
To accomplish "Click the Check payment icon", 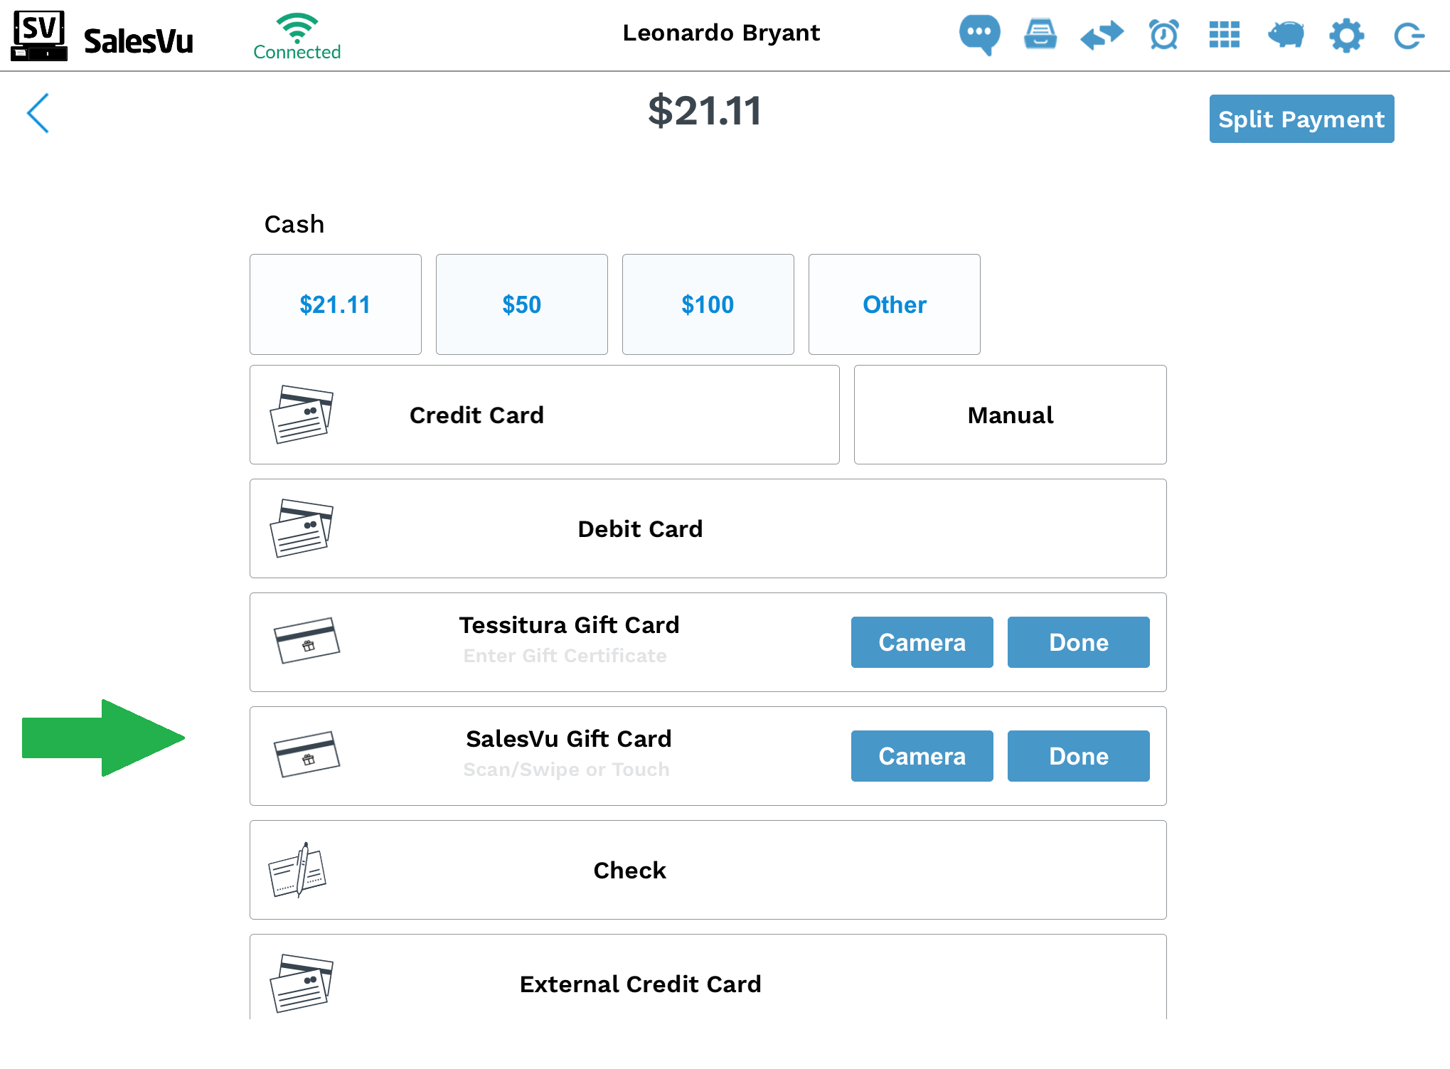I will point(297,870).
